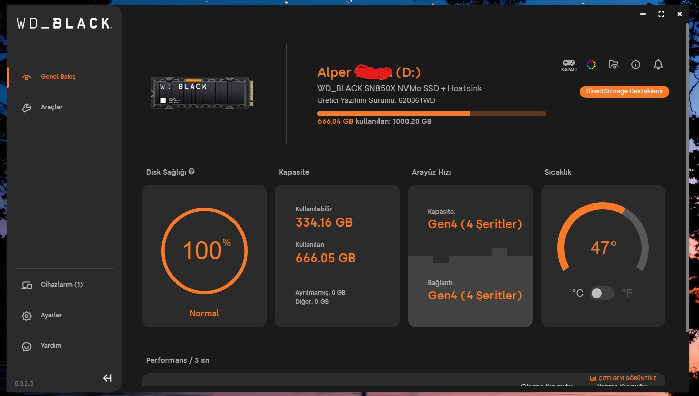The height and width of the screenshot is (396, 699).
Task: Click the version number 5.0.2.3
Action: [x=24, y=383]
